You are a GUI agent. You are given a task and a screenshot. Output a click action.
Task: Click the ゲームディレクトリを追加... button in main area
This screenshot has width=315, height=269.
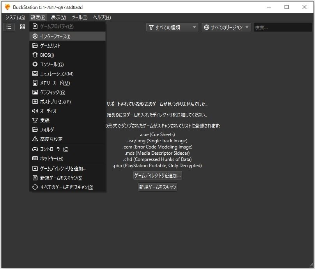click(x=157, y=175)
